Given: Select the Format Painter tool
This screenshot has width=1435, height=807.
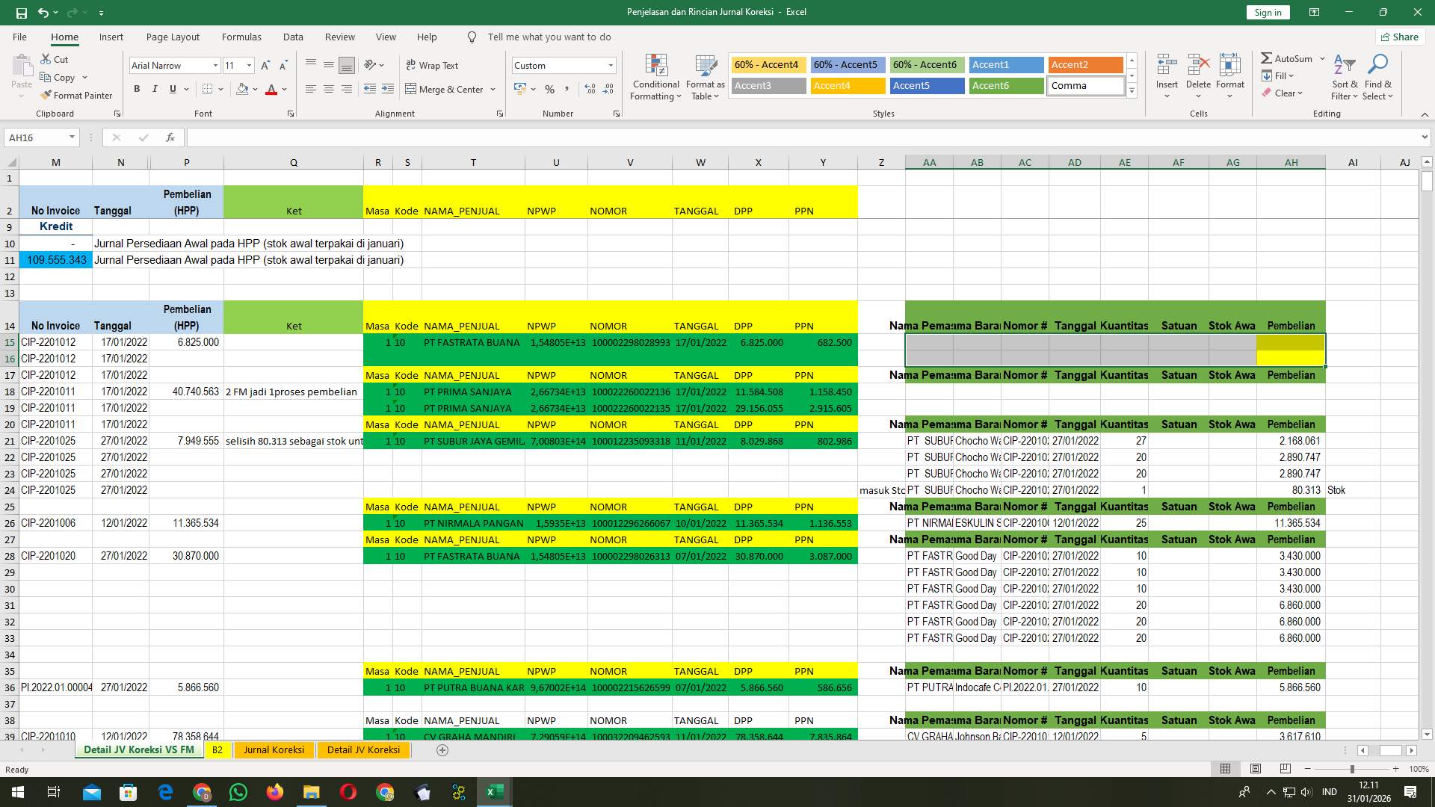Looking at the screenshot, I should pyautogui.click(x=77, y=95).
